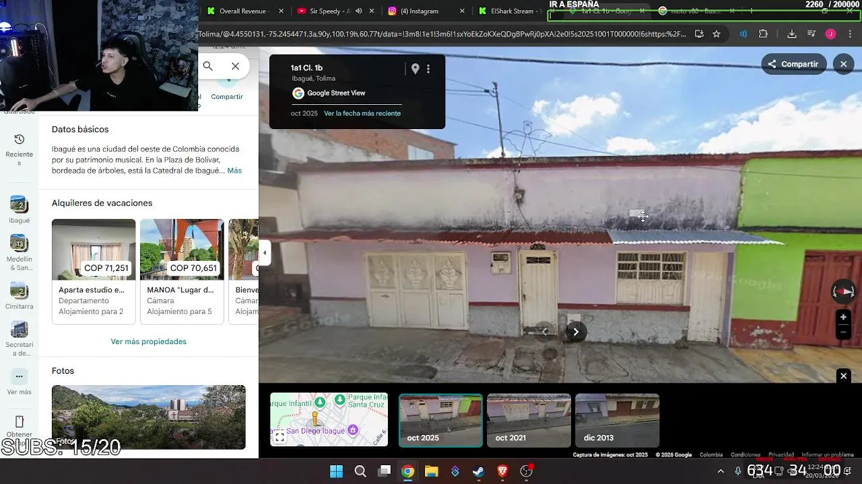Click install-app icon in address bar
Image resolution: width=862 pixels, height=484 pixels.
699,34
